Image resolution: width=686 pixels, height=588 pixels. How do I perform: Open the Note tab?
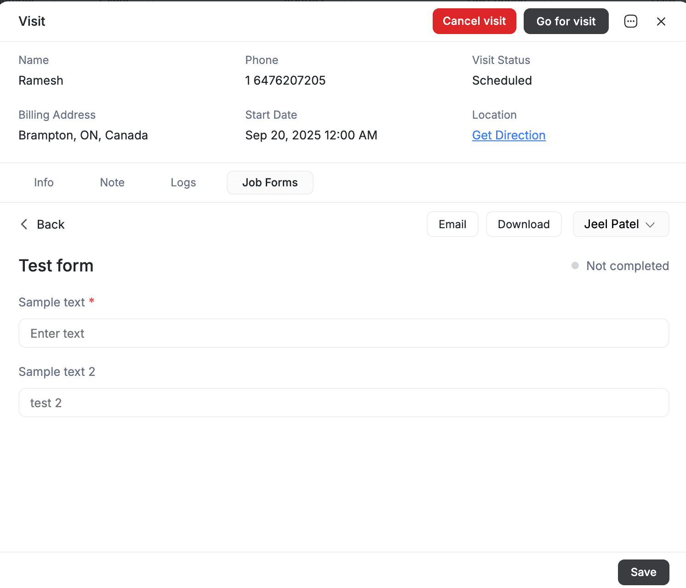click(x=112, y=182)
